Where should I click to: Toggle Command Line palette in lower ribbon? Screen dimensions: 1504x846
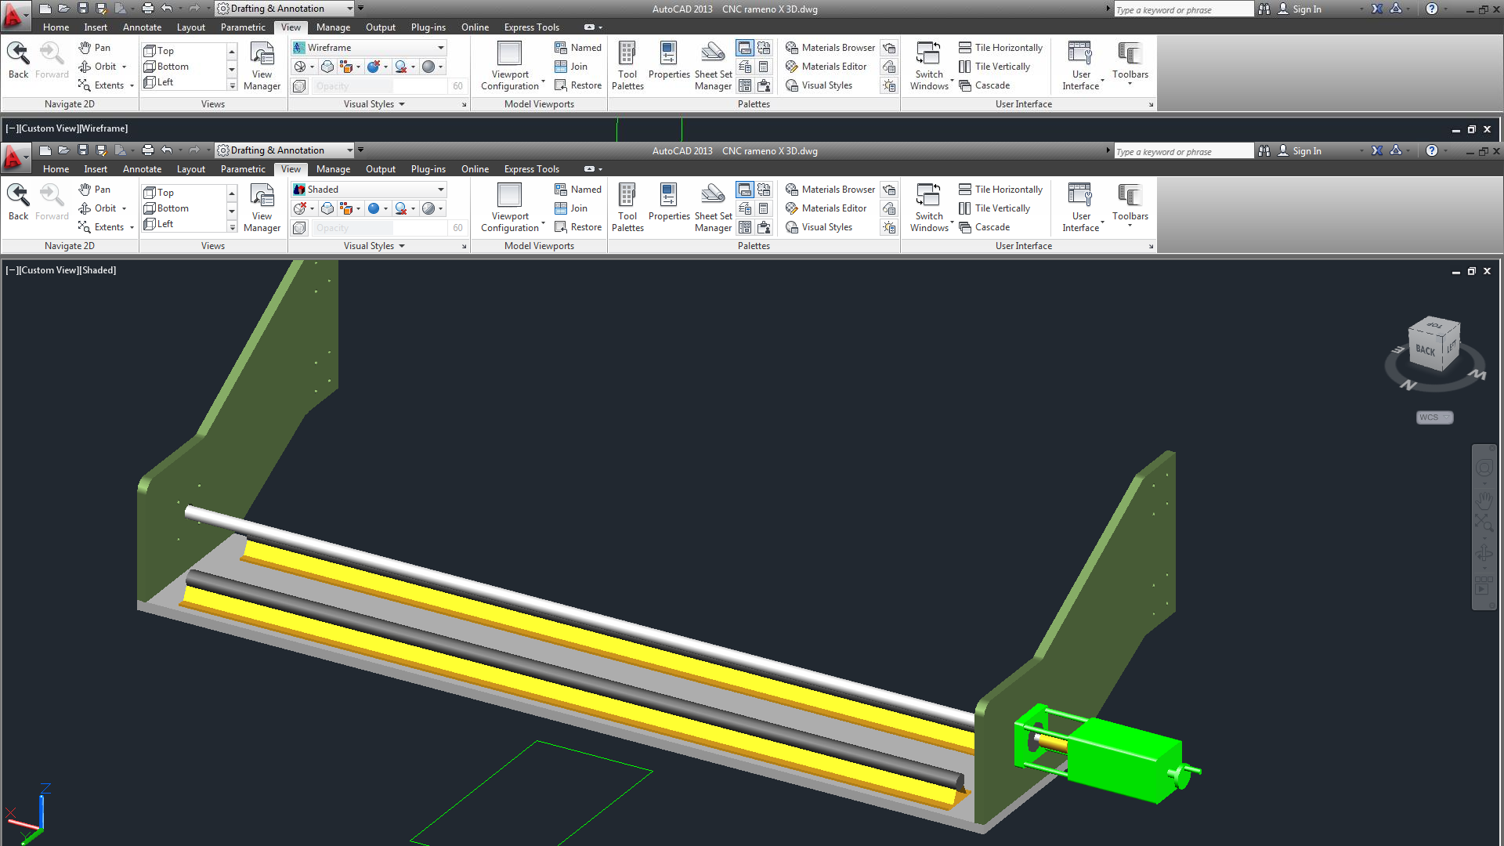(x=744, y=190)
